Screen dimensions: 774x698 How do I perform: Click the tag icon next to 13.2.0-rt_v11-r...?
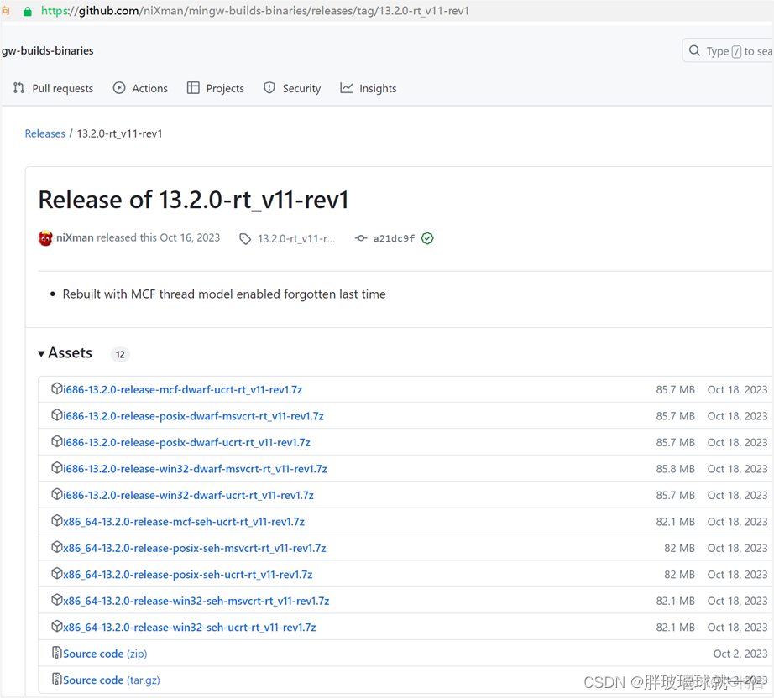(x=245, y=239)
